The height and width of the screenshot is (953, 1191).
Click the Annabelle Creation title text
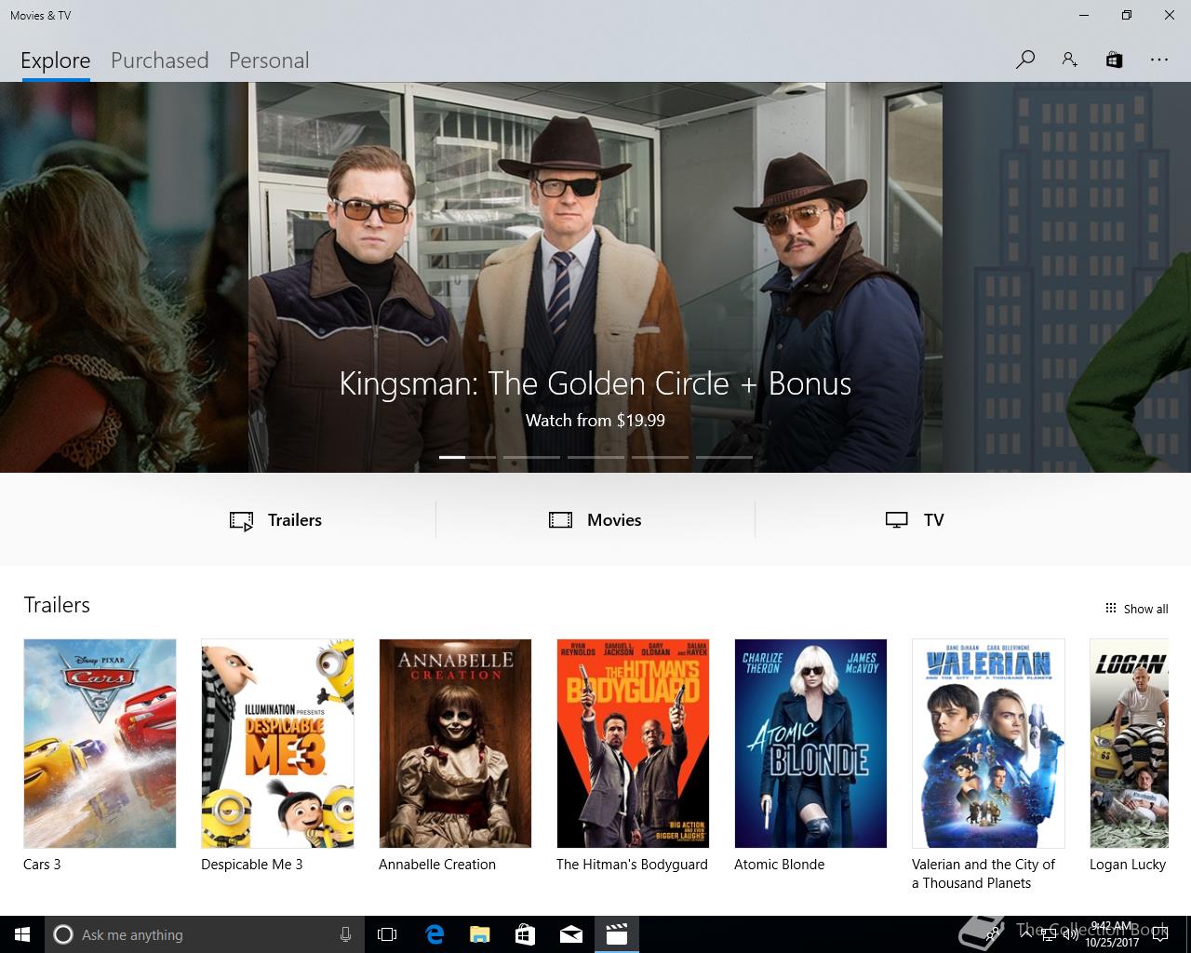click(x=437, y=865)
